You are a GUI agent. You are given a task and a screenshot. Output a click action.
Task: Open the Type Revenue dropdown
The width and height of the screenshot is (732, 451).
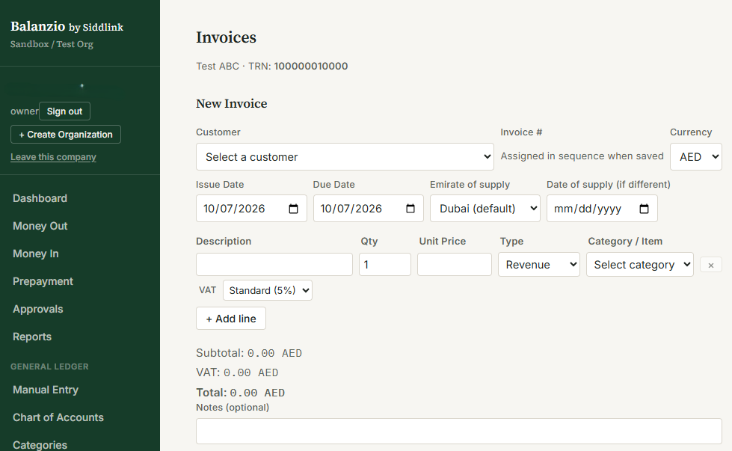[x=539, y=265]
